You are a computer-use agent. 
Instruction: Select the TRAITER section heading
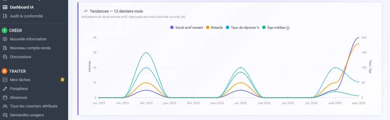point(17,71)
